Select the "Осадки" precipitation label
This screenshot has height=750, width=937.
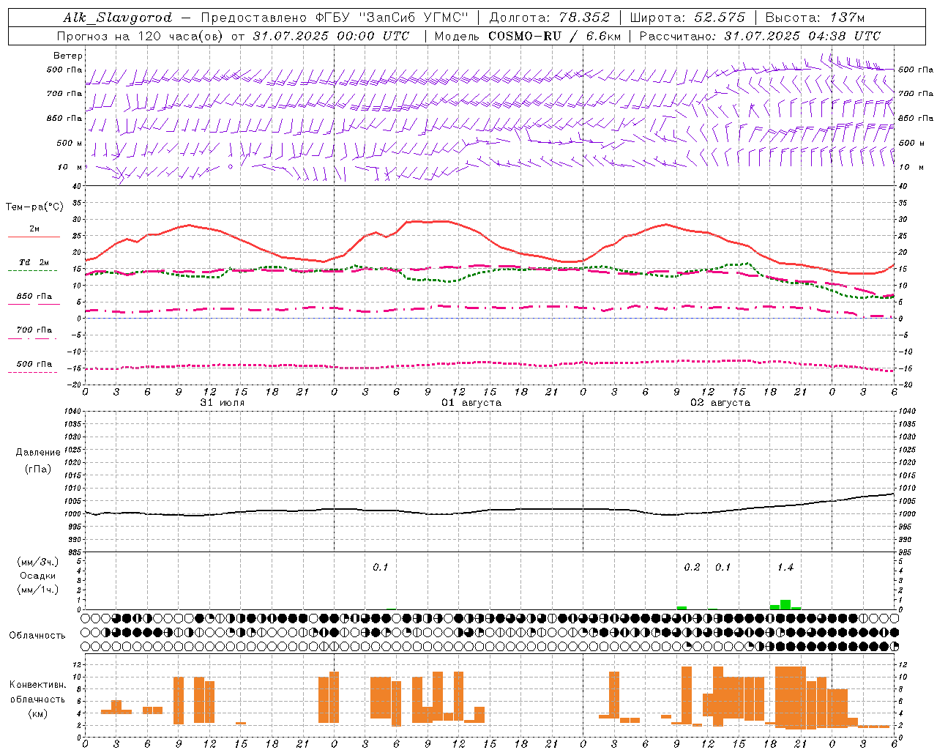tap(37, 576)
